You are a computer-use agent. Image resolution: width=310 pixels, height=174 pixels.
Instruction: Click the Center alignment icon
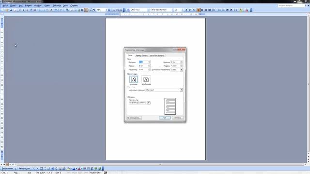pos(202,10)
